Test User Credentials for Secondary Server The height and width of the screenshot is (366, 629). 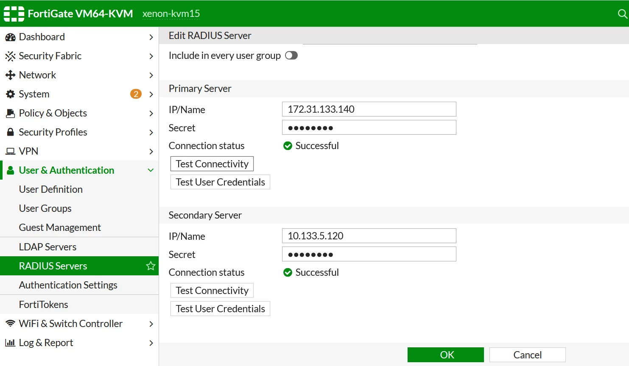click(x=220, y=309)
